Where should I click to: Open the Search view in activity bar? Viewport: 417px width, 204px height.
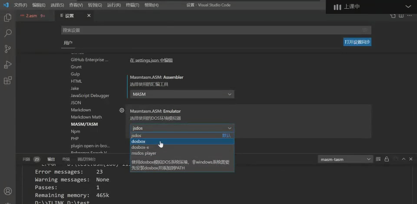pyautogui.click(x=7, y=33)
